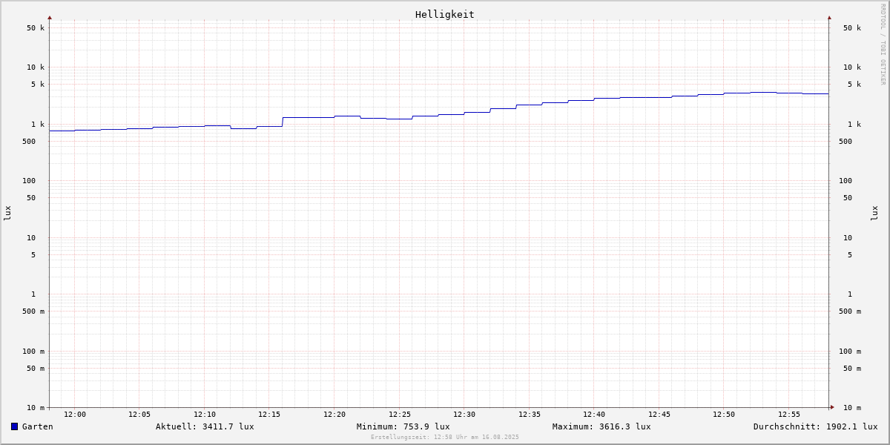Click the 12:20 time axis label
890x445 pixels.
point(334,415)
